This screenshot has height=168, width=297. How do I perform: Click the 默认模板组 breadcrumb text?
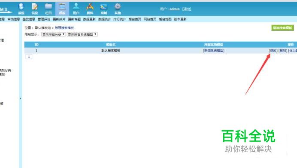[43, 28]
